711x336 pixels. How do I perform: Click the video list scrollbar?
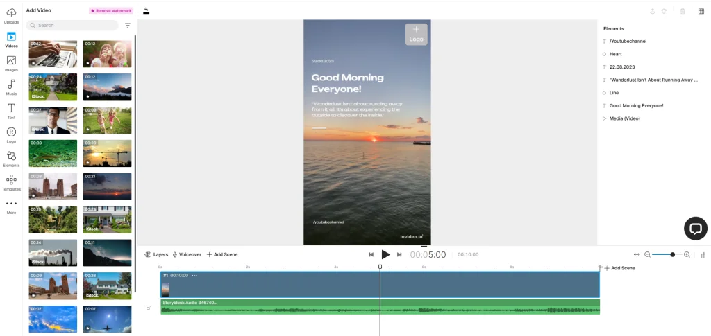coord(135,163)
